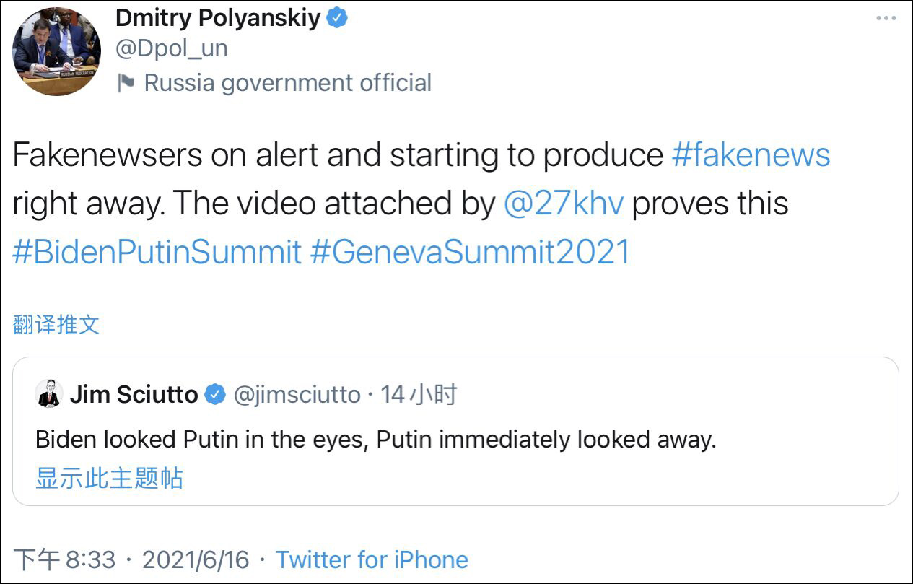This screenshot has width=913, height=584.
Task: Open the #BidenPutinSummit hashtag
Action: point(157,252)
